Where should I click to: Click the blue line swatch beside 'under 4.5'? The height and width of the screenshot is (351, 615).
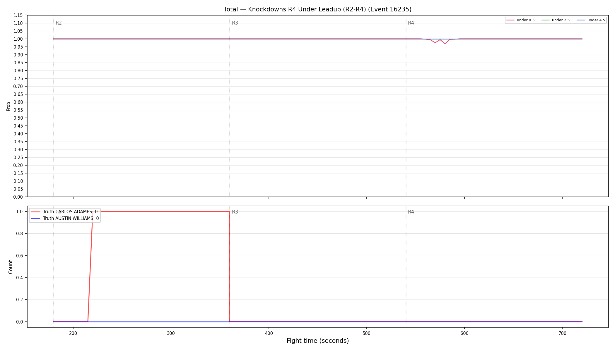581,20
